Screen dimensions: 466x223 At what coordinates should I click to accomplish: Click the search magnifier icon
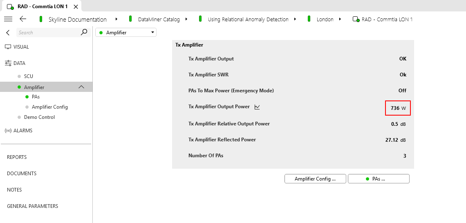coord(84,32)
